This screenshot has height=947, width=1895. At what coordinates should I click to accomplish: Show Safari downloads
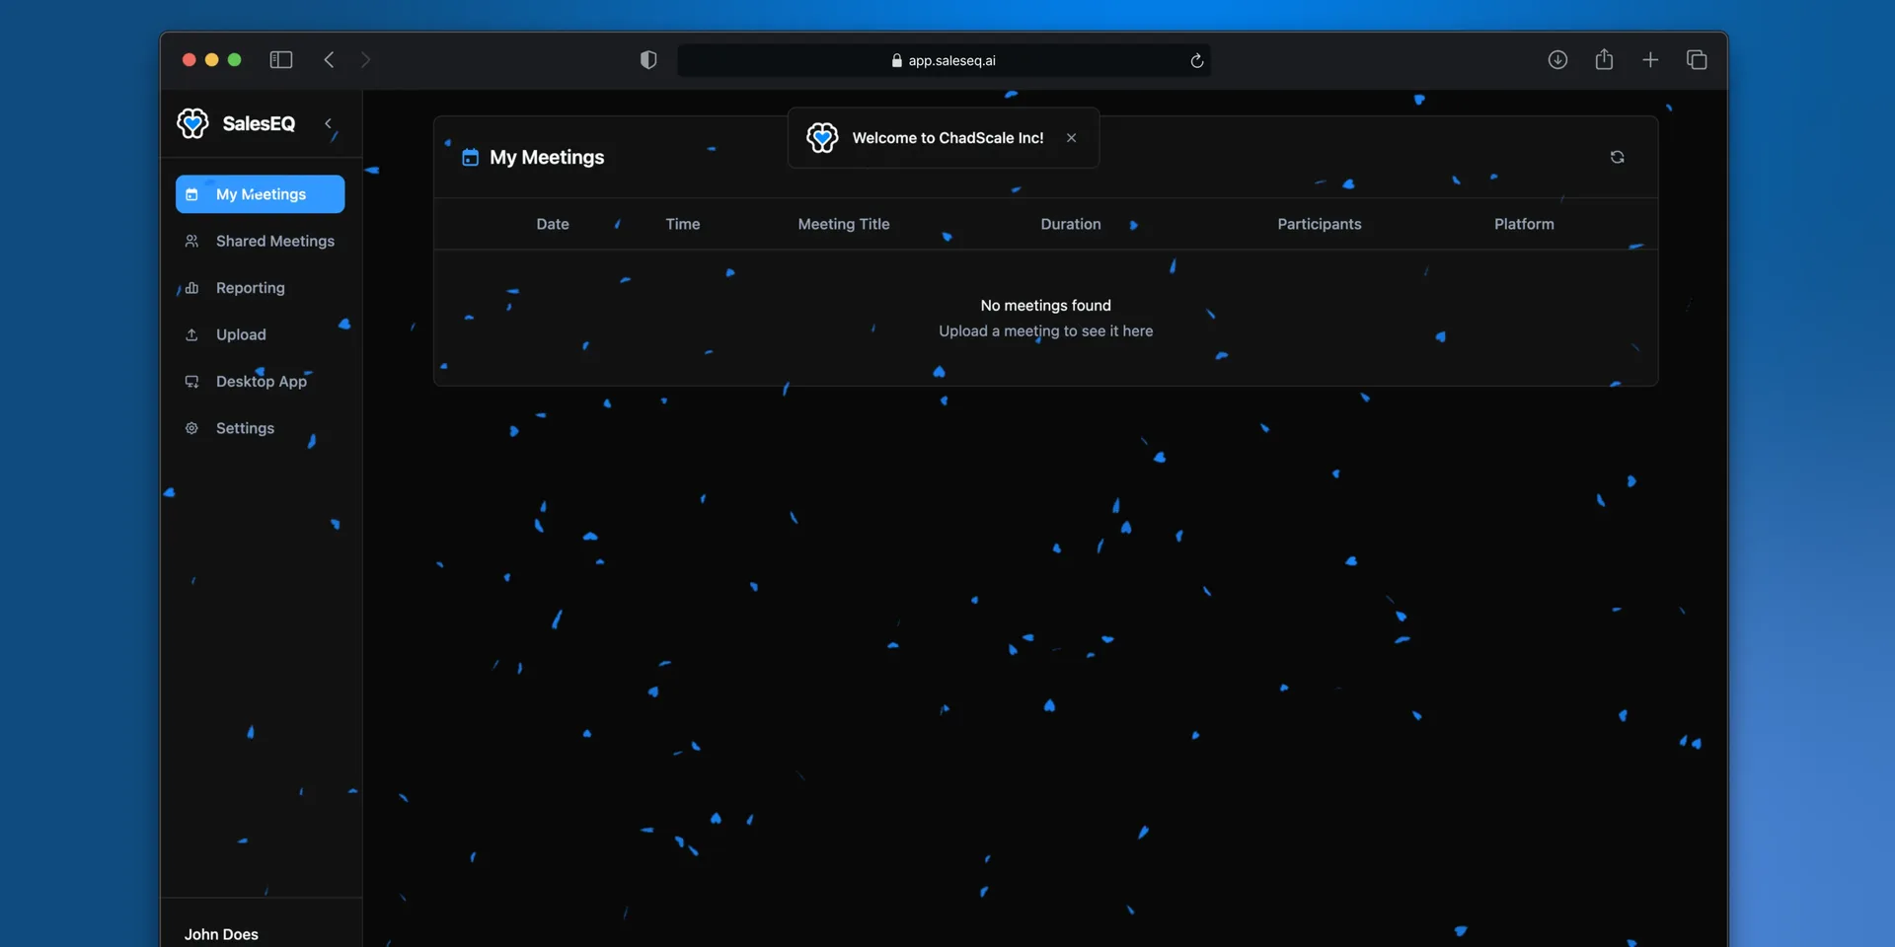1557,60
